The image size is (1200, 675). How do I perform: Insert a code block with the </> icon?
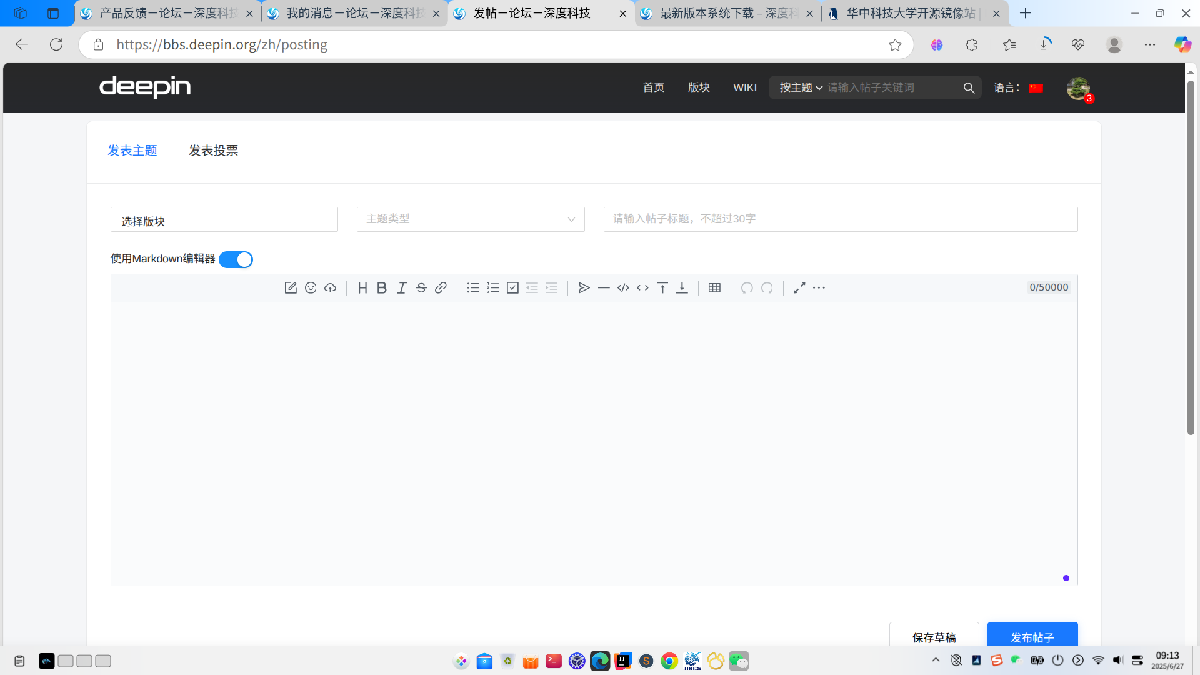623,287
